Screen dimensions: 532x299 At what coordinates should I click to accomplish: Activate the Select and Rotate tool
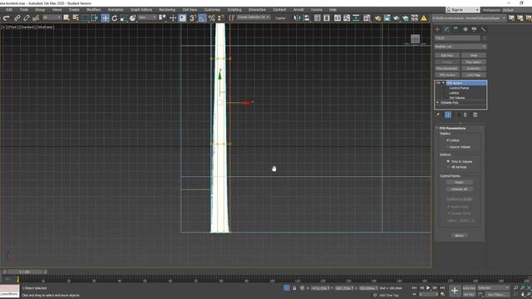pos(115,18)
